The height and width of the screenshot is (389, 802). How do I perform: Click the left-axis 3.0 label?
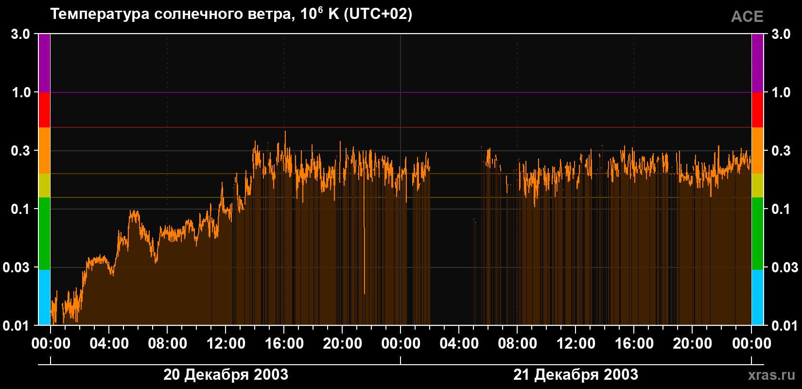[20, 34]
